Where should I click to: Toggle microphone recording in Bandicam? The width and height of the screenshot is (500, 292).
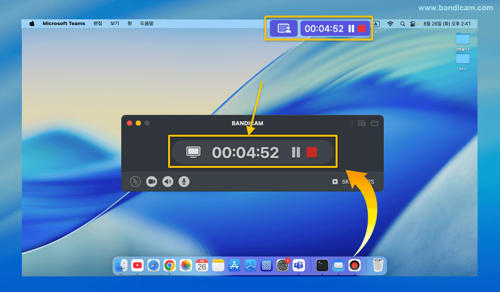click(184, 182)
